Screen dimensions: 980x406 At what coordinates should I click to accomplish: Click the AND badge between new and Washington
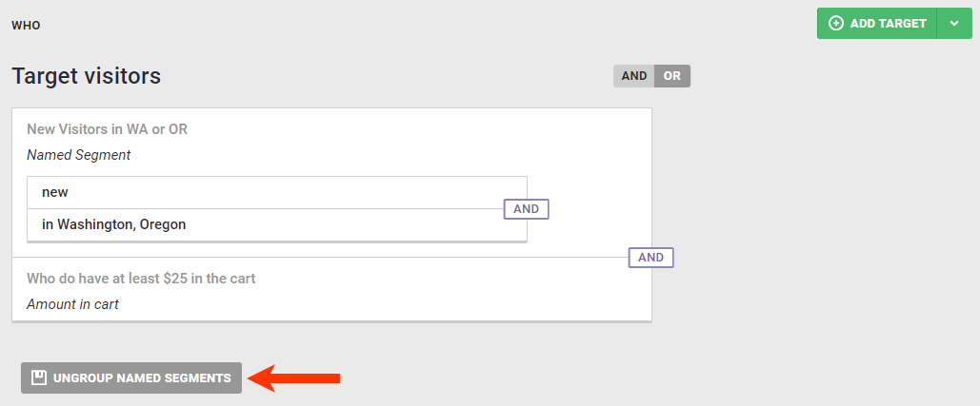tap(526, 209)
